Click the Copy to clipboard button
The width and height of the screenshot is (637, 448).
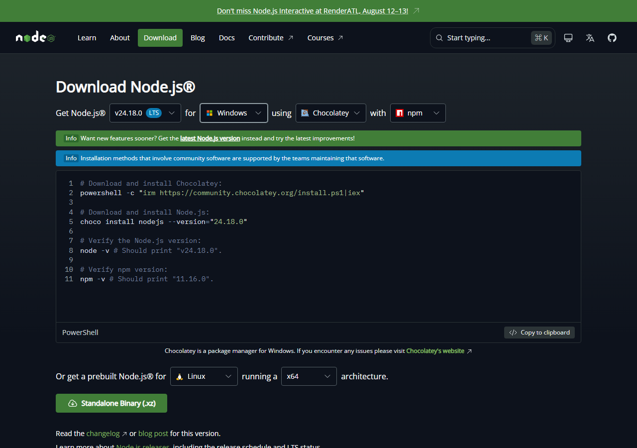pos(539,333)
